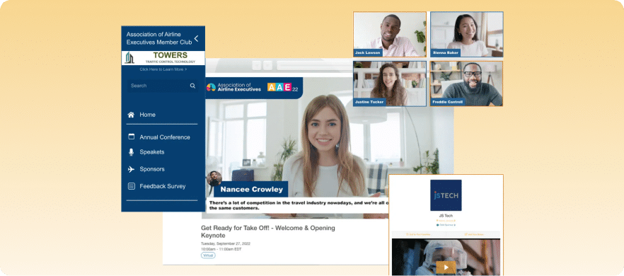This screenshot has width=624, height=276.
Task: Select Sienna Baker's video tile
Action: pyautogui.click(x=466, y=34)
